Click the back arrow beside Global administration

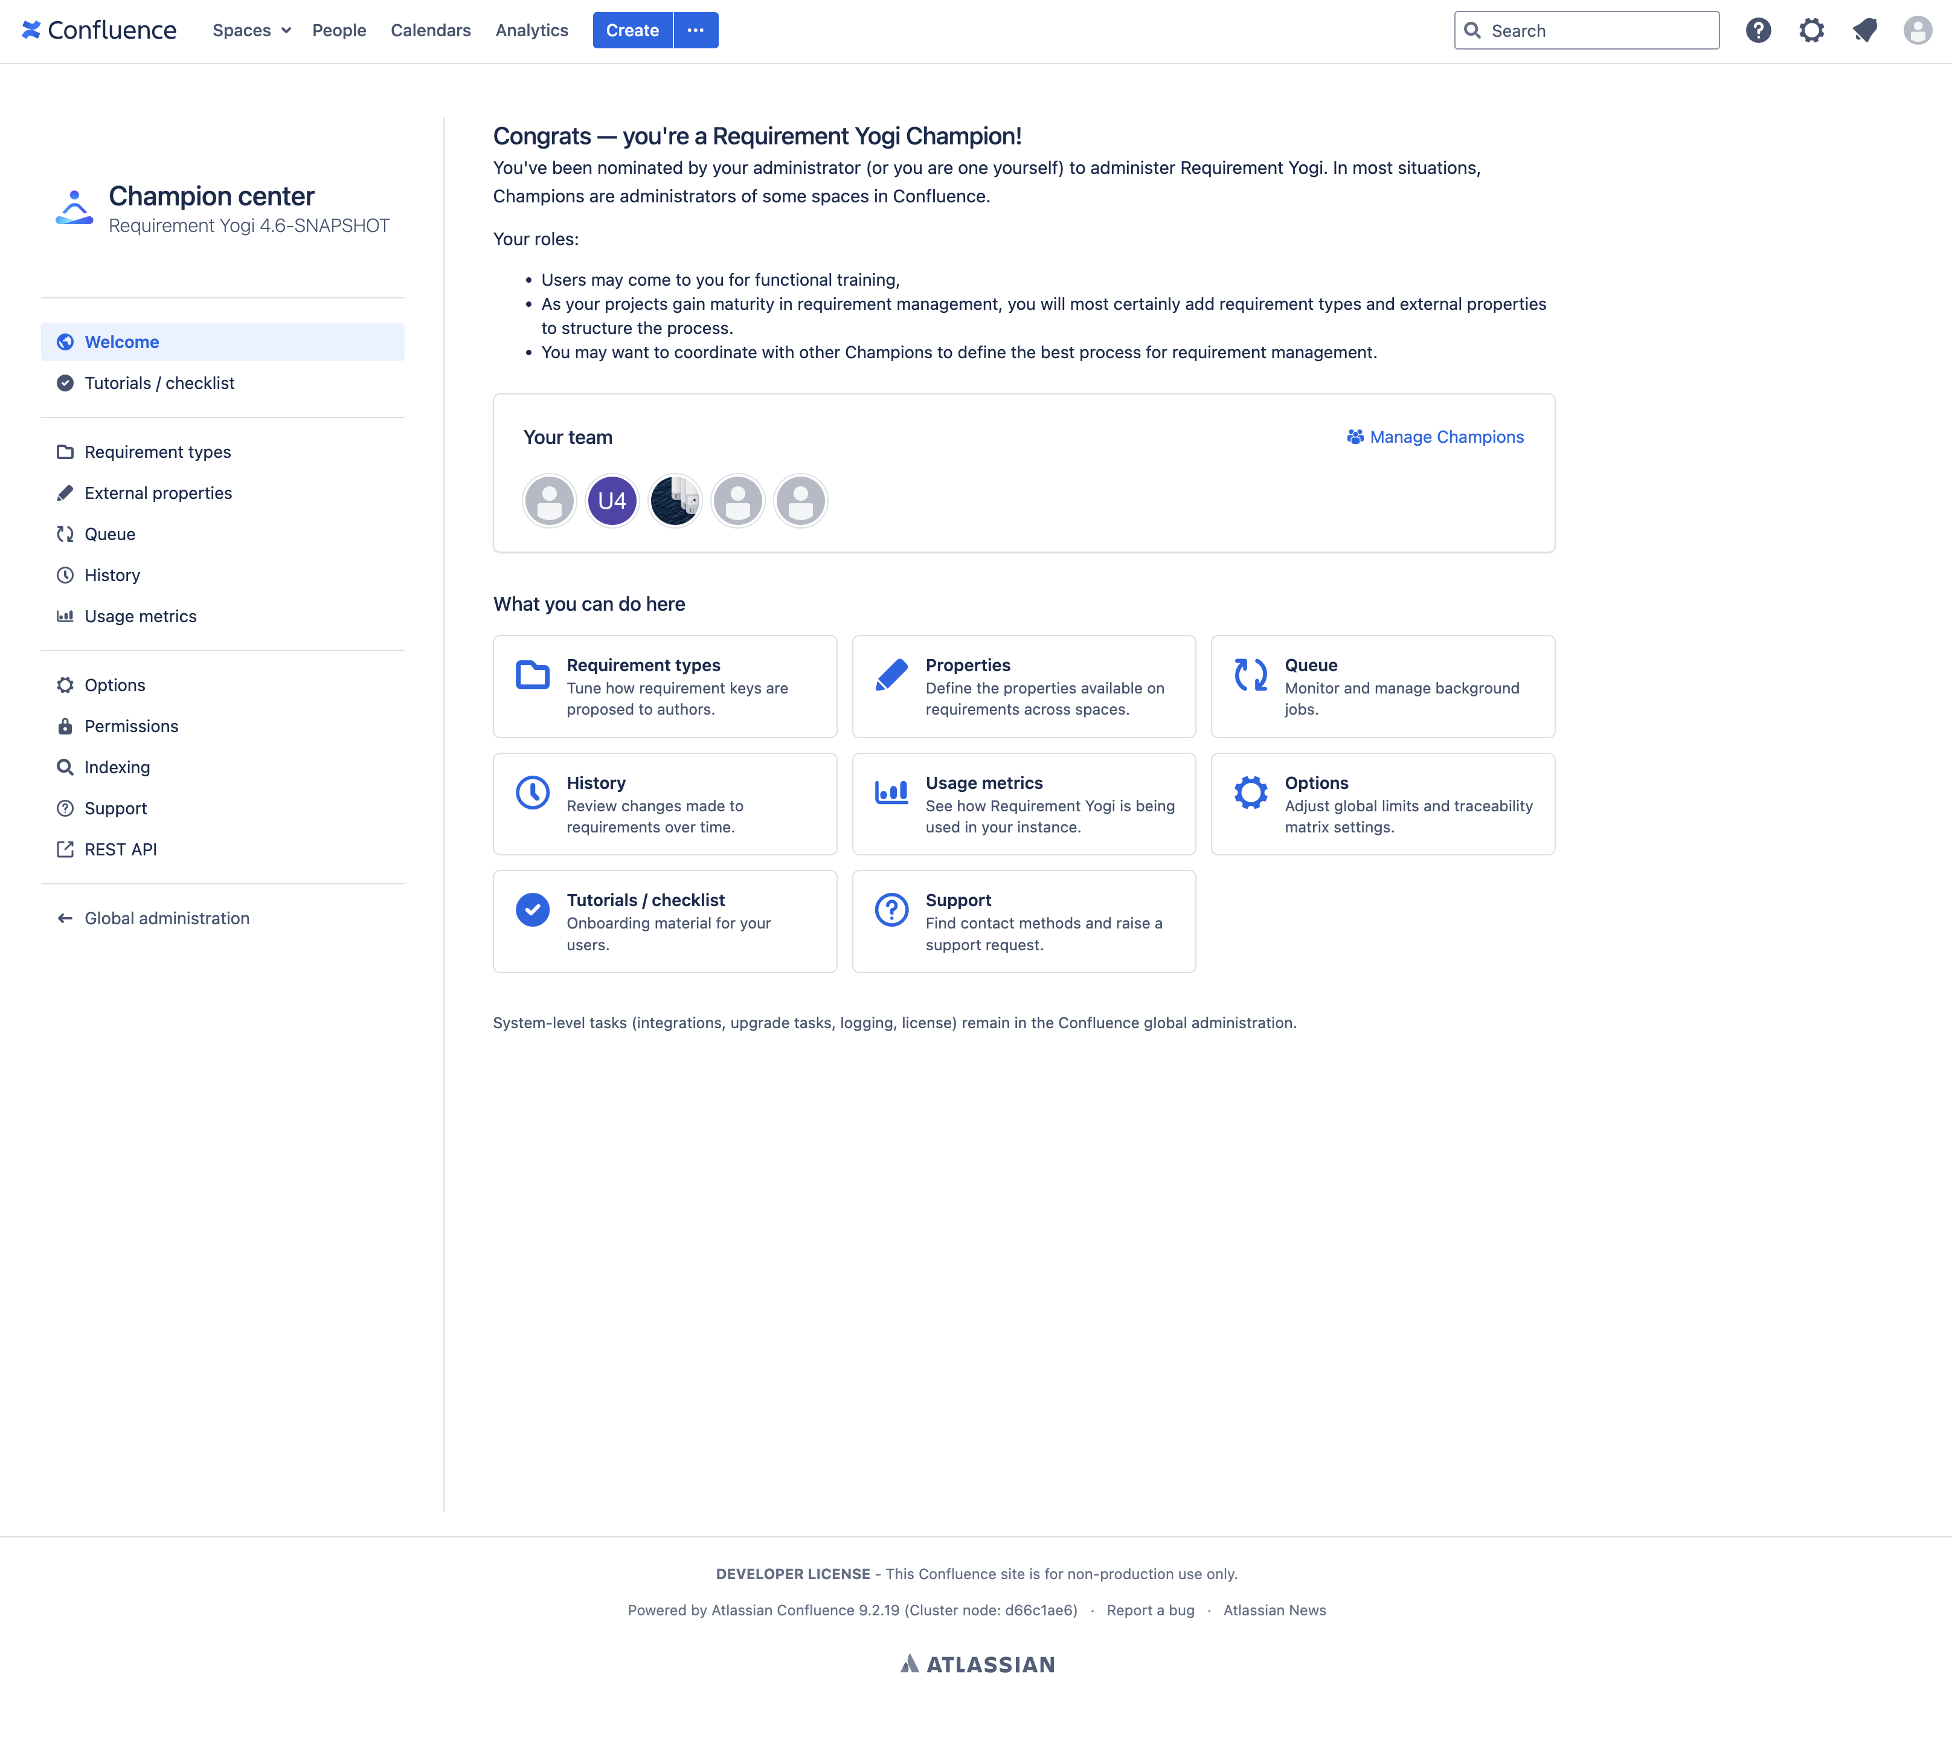[65, 919]
